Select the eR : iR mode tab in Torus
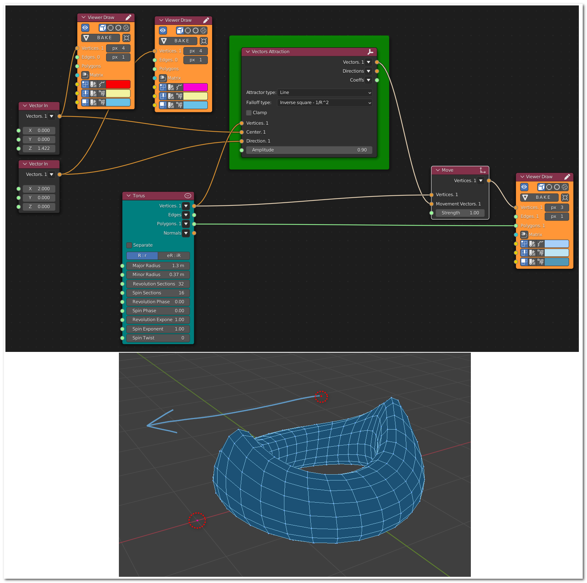Viewport: 587px width, 583px height. tap(174, 256)
